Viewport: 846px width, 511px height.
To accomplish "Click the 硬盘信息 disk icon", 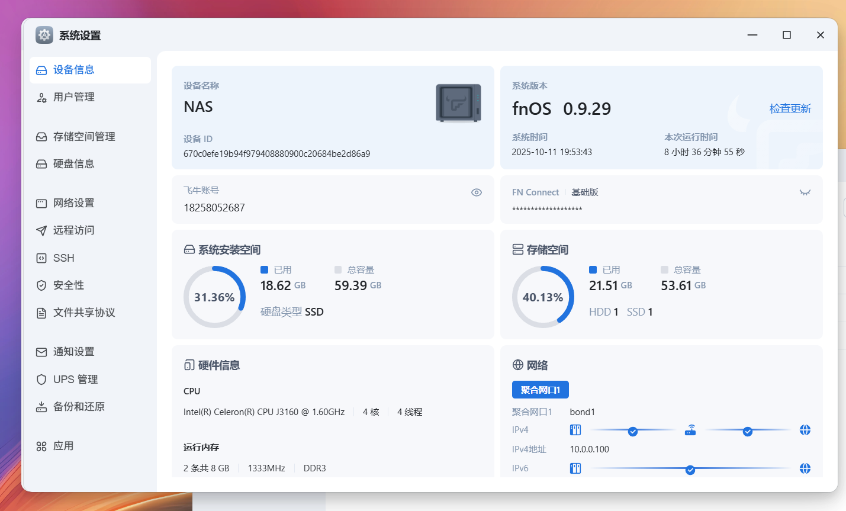I will 41,164.
